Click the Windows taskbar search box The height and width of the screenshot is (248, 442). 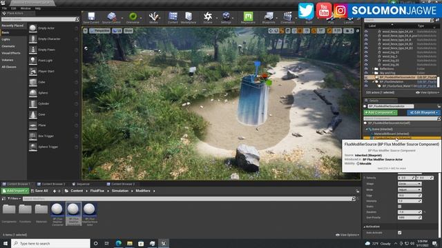pyautogui.click(x=50, y=243)
